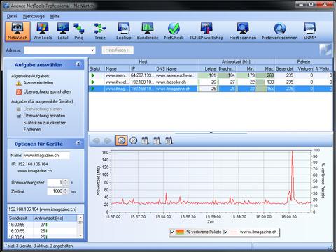Click the Alarme einstellen link
The width and height of the screenshot is (336, 252).
tap(38, 83)
